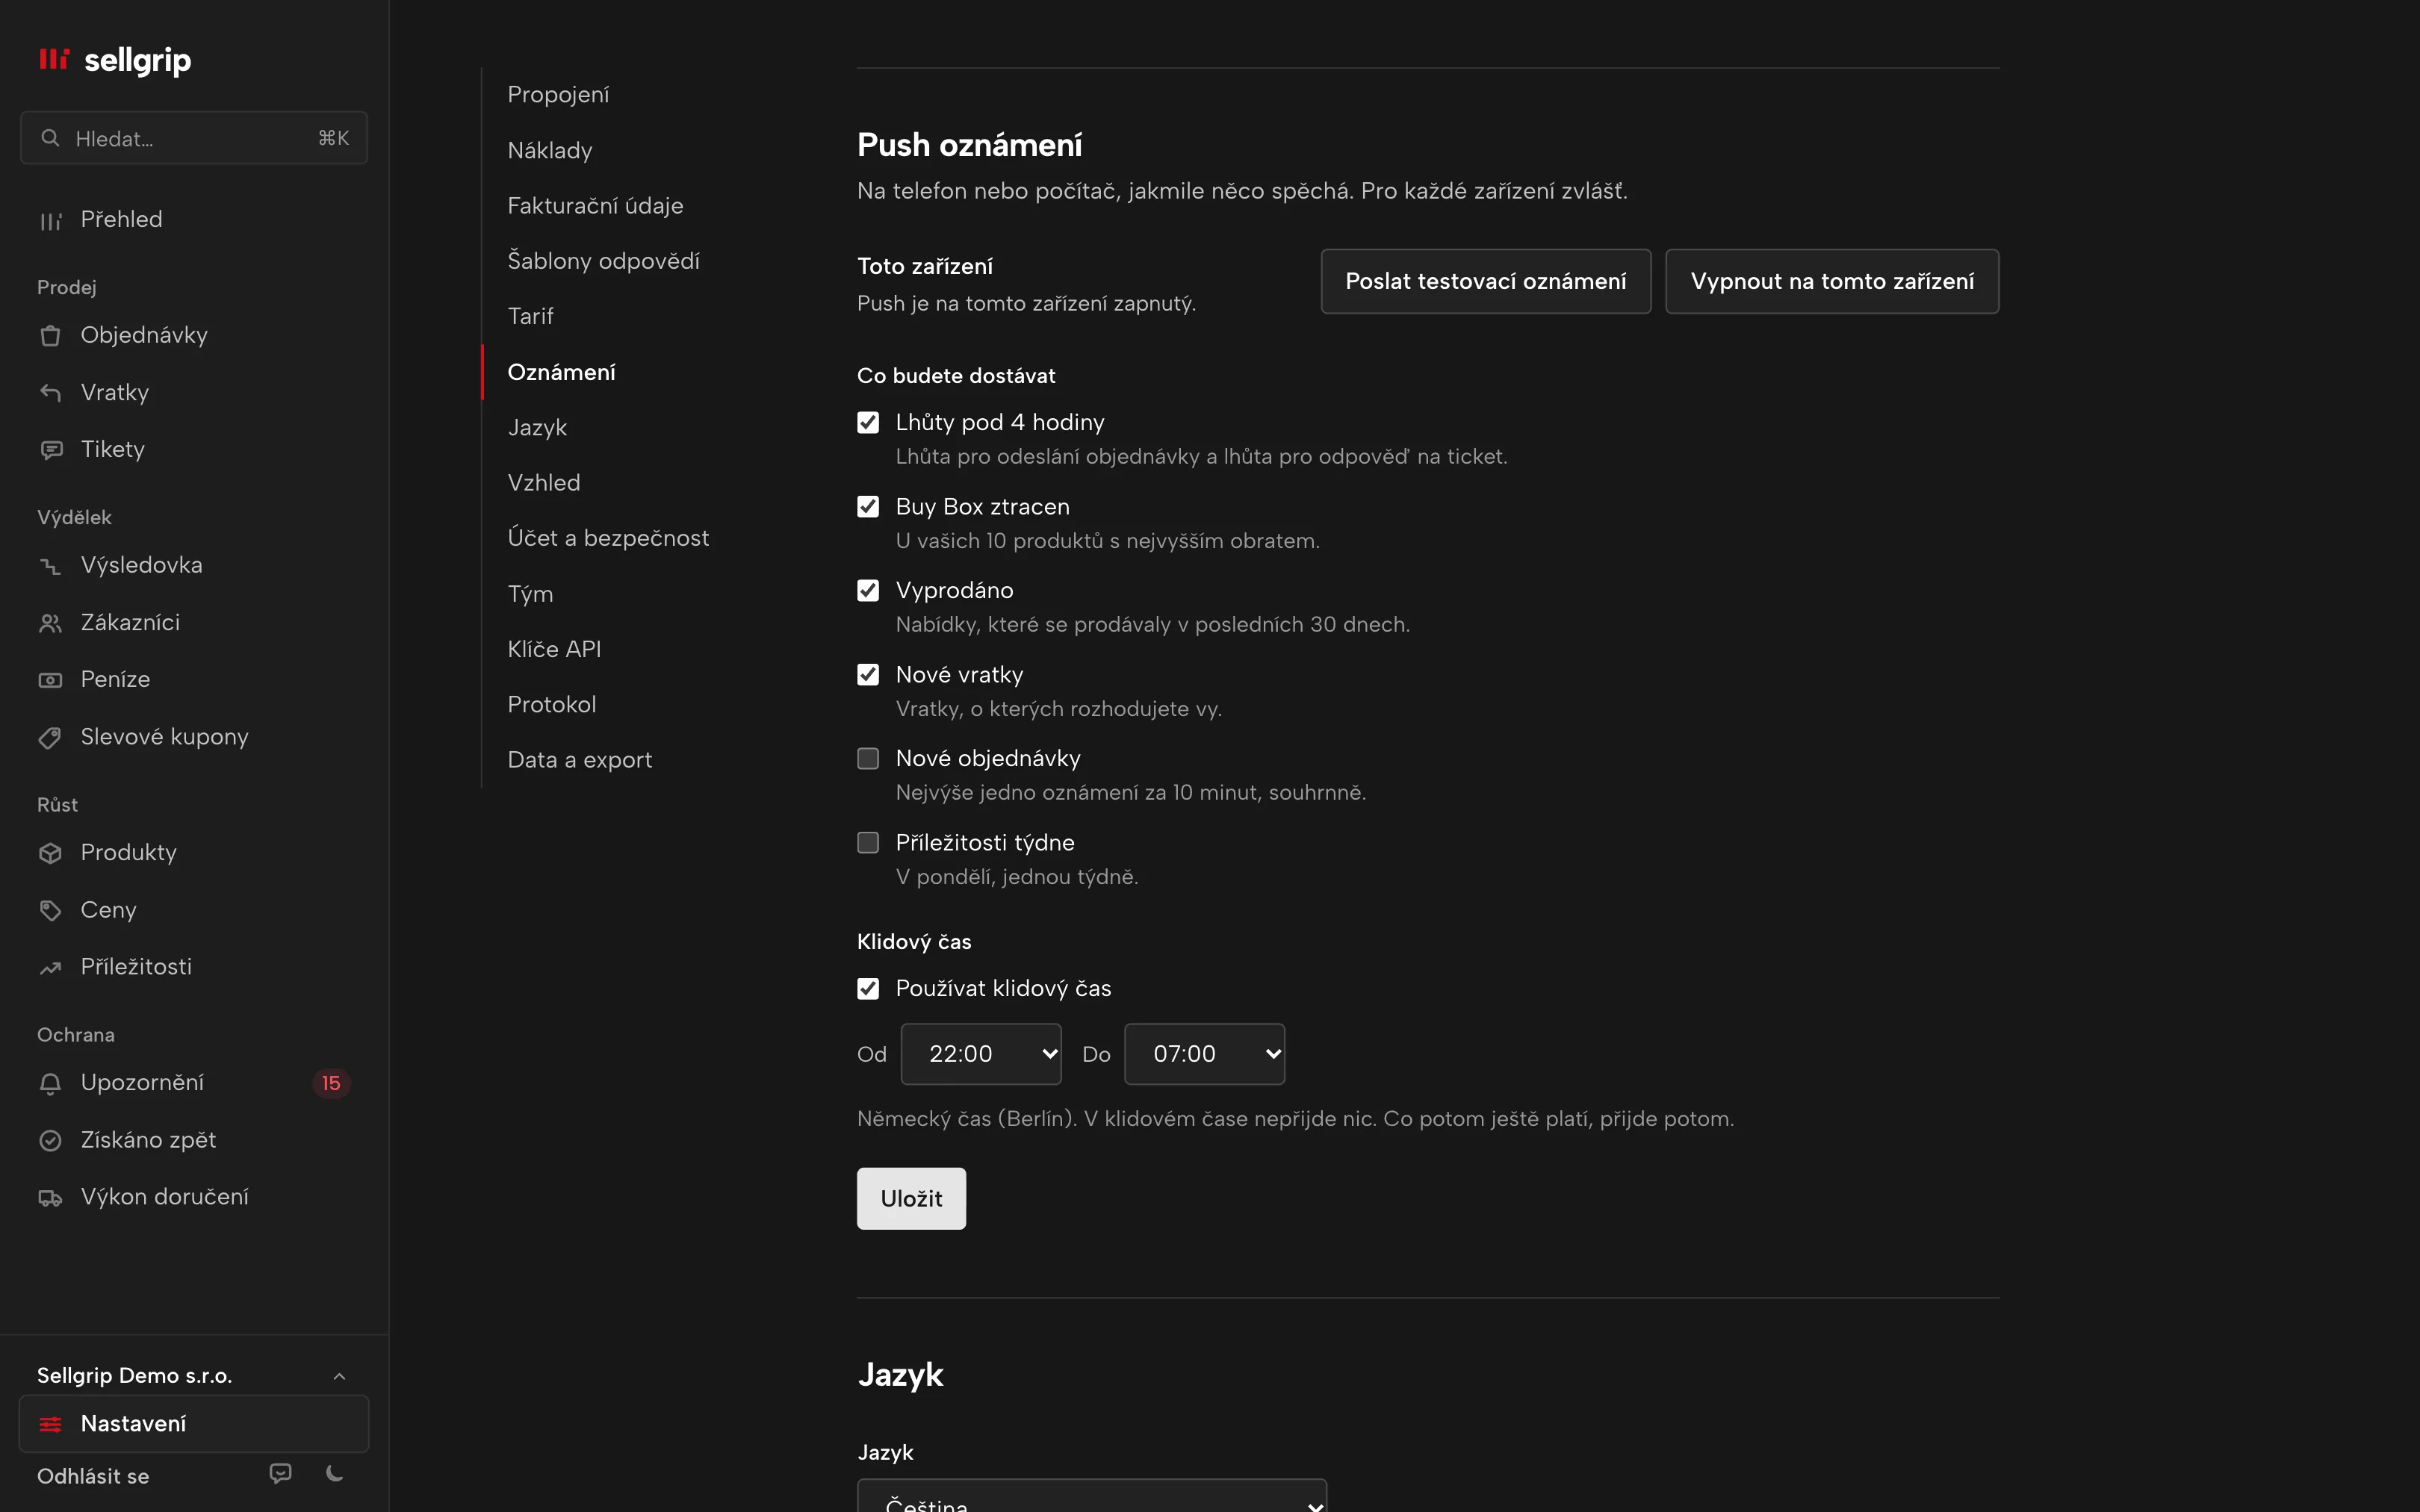Screen dimensions: 2420x1512
Task: Click the Produkty box icon
Action: coord(50,853)
